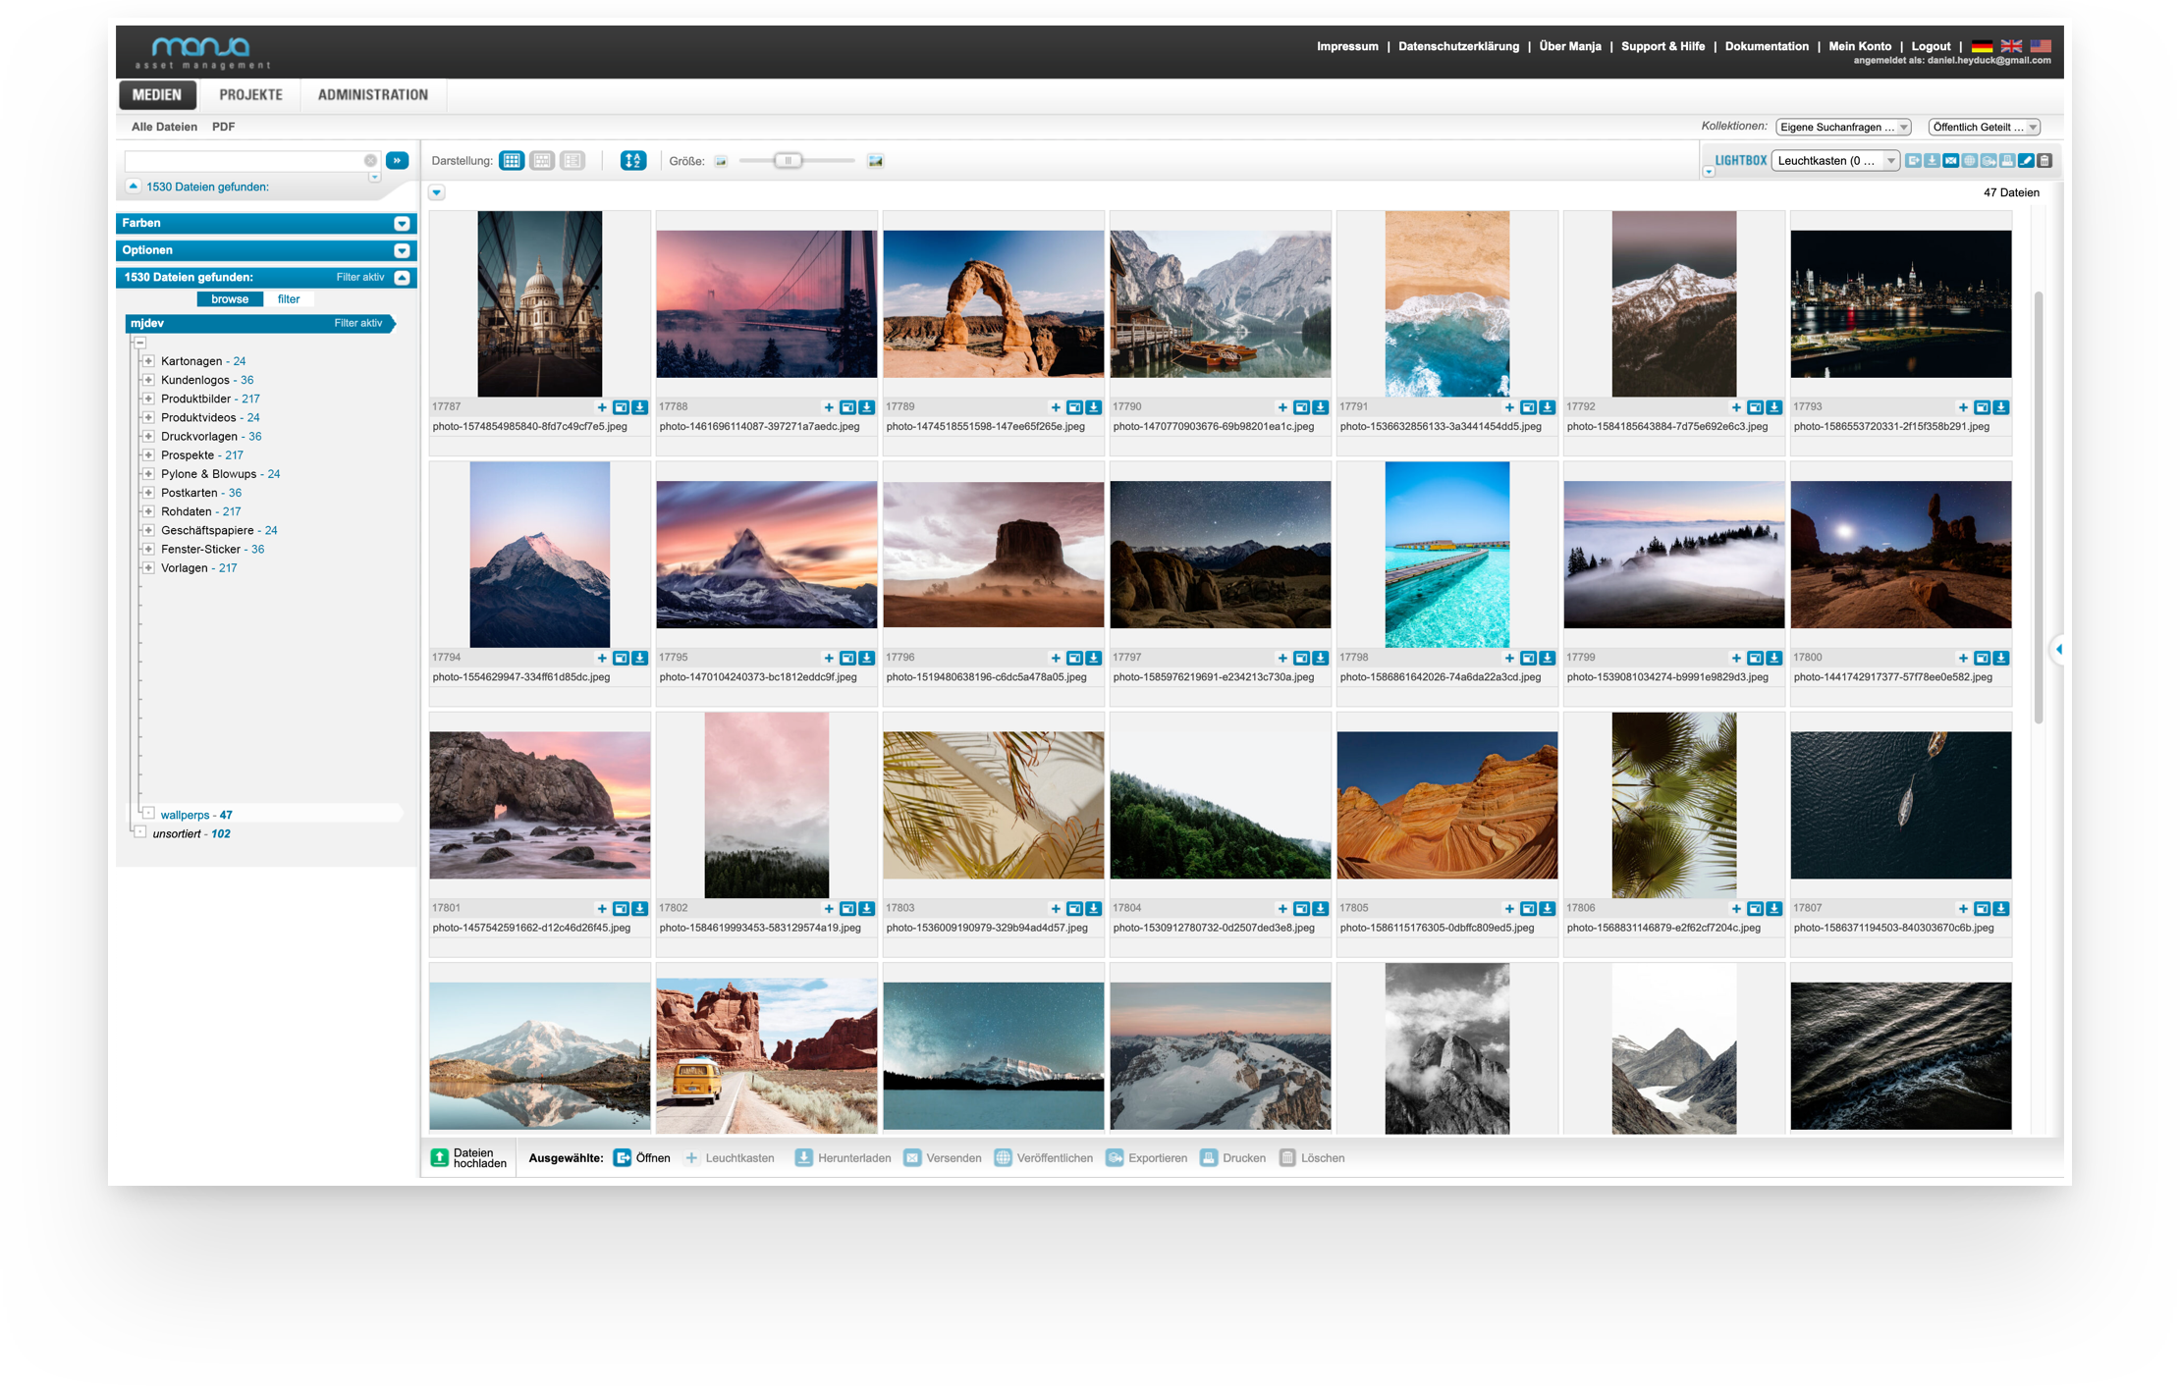This screenshot has height=1386, width=2180.
Task: Activate the mosaic view display mode
Action: (542, 161)
